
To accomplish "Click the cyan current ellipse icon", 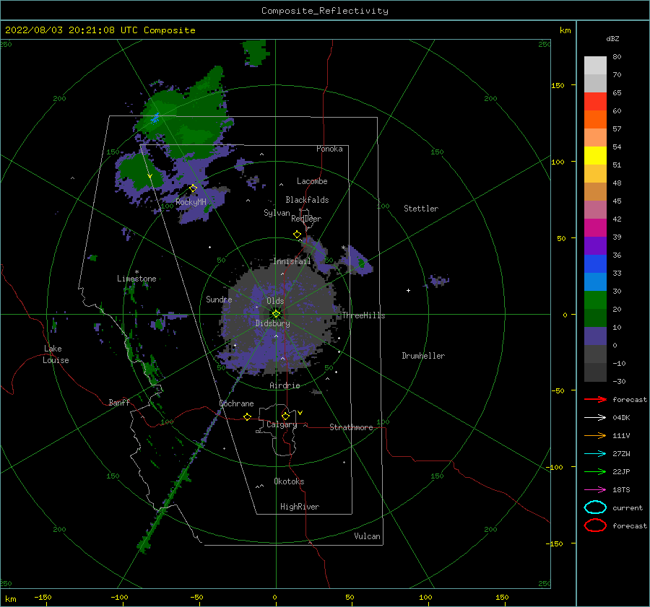I will 595,507.
